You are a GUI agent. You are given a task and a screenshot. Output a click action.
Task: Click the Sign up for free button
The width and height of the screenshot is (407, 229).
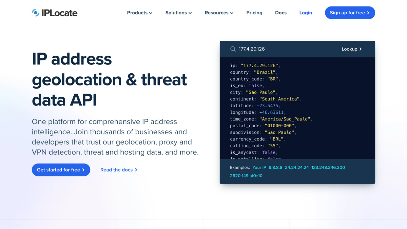click(x=350, y=13)
